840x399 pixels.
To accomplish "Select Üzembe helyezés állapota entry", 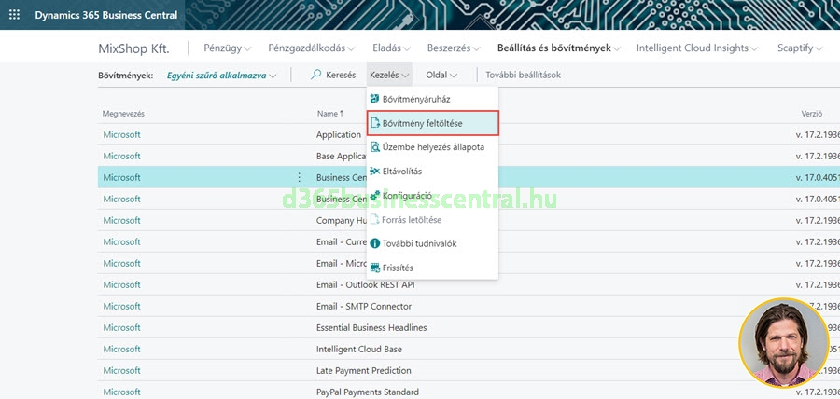I will (433, 147).
